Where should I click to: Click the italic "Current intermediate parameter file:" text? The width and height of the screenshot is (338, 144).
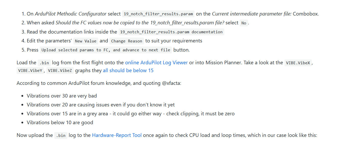[252, 14]
